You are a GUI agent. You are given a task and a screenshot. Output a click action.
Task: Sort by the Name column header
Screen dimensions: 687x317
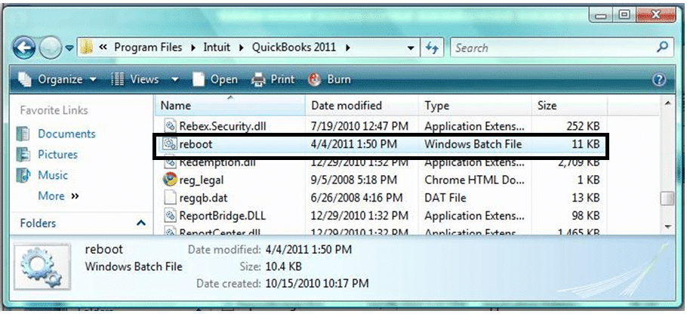click(230, 106)
